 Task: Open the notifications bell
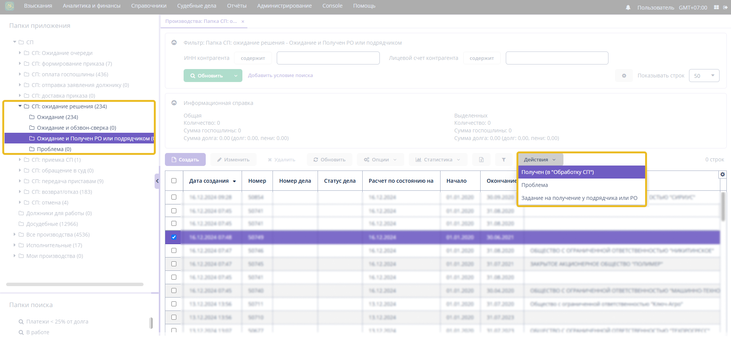pyautogui.click(x=628, y=8)
